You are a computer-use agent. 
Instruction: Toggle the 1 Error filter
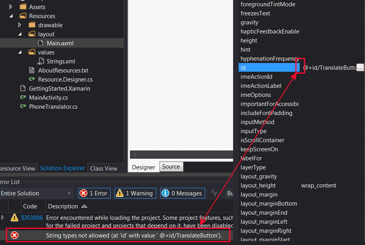[x=94, y=193]
